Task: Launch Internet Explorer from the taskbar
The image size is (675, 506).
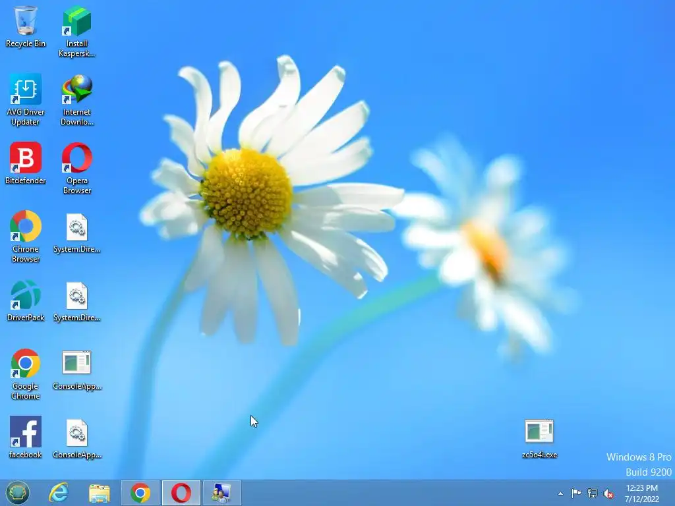Action: (x=59, y=493)
